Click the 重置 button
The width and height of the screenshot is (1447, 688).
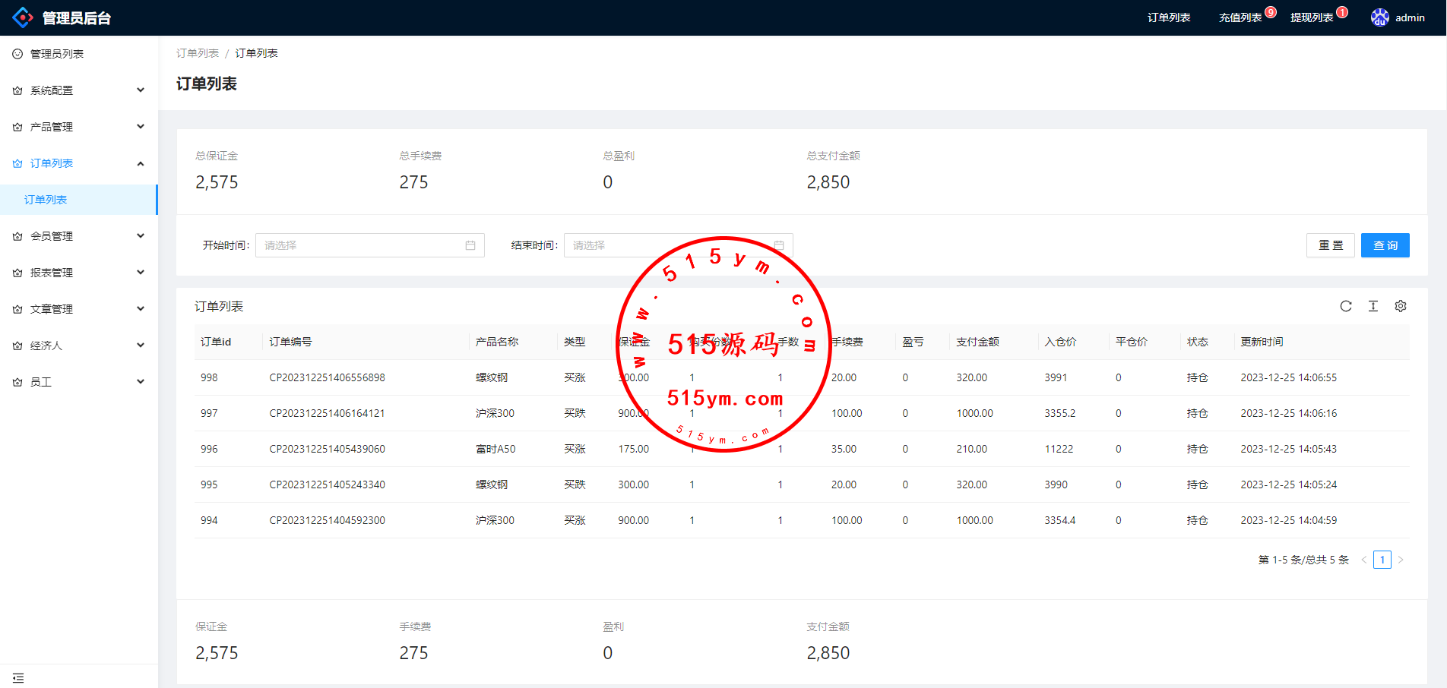click(x=1330, y=245)
